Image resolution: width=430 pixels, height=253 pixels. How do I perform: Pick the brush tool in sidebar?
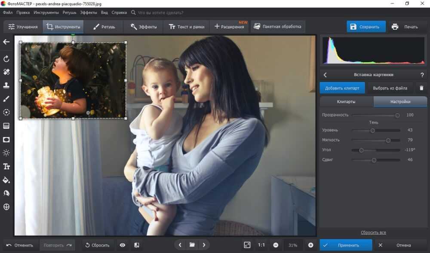click(x=6, y=99)
